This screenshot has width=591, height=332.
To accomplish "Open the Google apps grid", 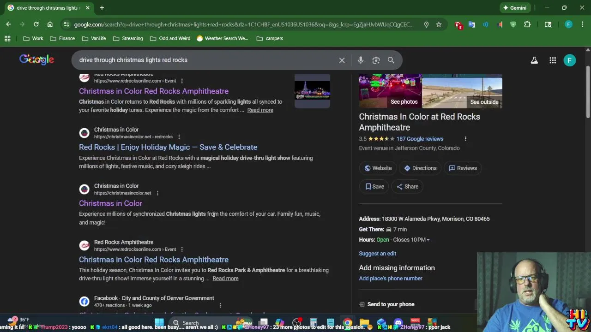I will [553, 60].
